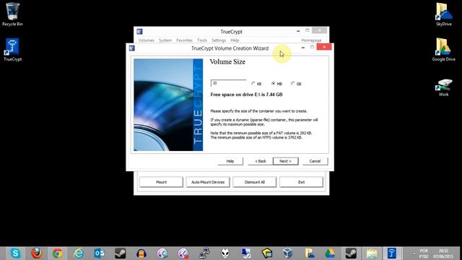Focus the volume size input field
Screen dimensions: 462x260
(229, 84)
